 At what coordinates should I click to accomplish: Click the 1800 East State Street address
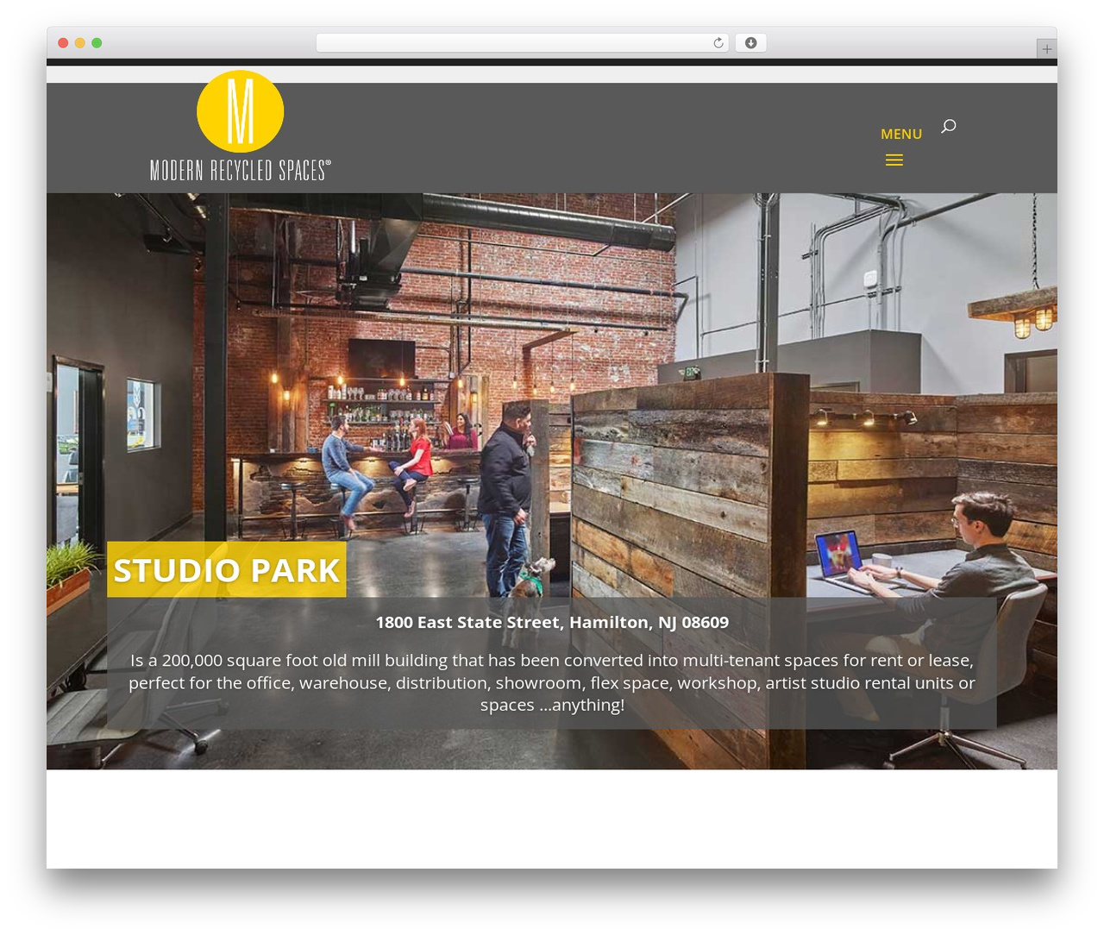click(552, 622)
